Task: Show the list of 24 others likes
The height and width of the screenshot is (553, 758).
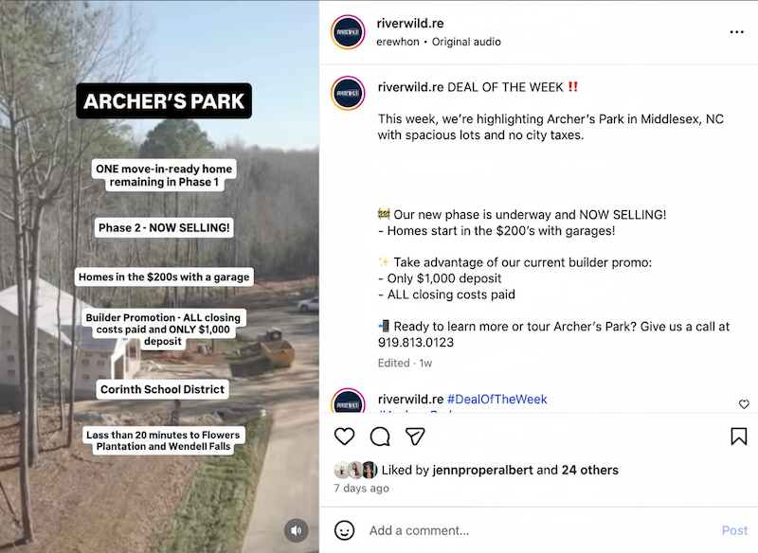Action: [x=589, y=470]
